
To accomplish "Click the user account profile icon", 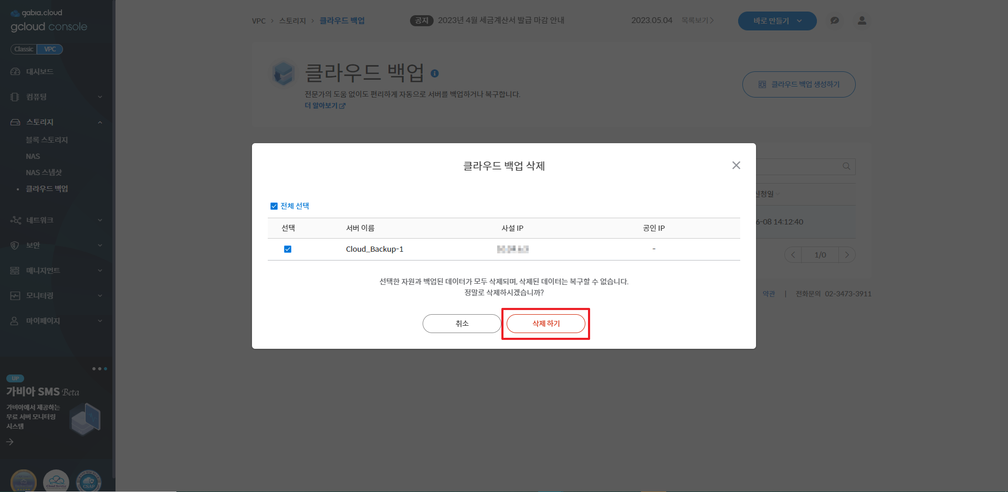I will coord(862,20).
